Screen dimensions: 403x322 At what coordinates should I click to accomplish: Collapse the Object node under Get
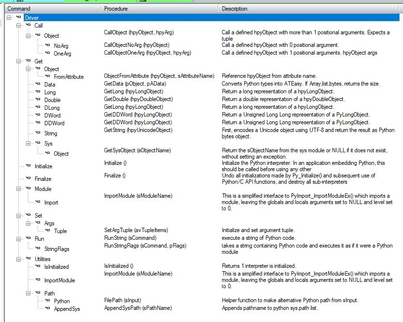(28, 69)
